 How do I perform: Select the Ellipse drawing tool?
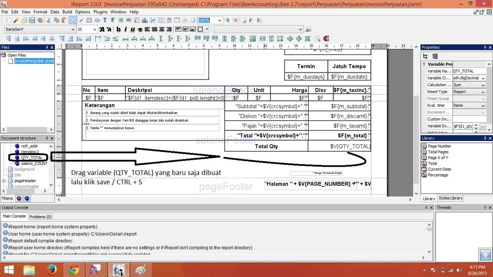(x=97, y=20)
